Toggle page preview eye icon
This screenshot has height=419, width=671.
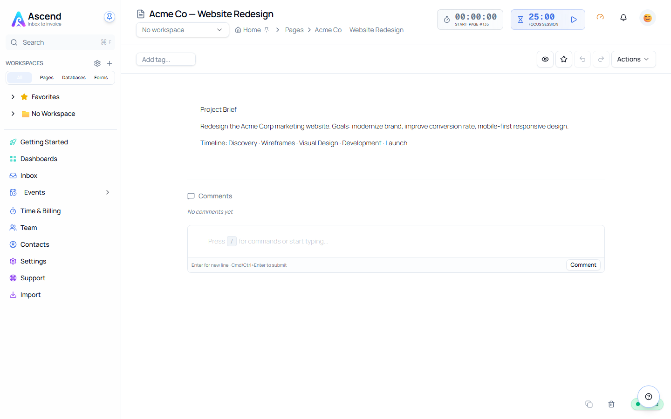[545, 59]
